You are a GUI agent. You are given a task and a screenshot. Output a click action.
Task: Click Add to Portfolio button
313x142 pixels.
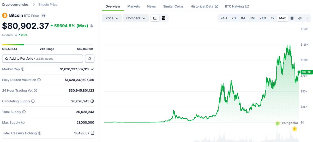43,59
